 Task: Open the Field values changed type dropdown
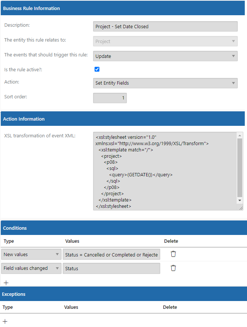pos(31,268)
